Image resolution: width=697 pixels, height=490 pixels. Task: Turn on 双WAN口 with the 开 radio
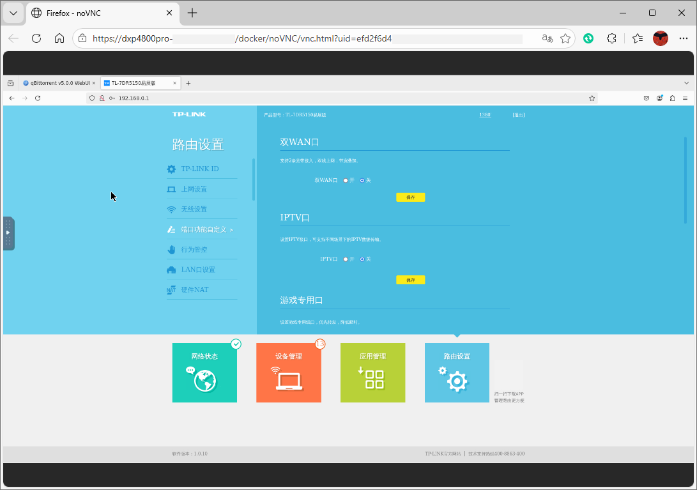pyautogui.click(x=346, y=181)
